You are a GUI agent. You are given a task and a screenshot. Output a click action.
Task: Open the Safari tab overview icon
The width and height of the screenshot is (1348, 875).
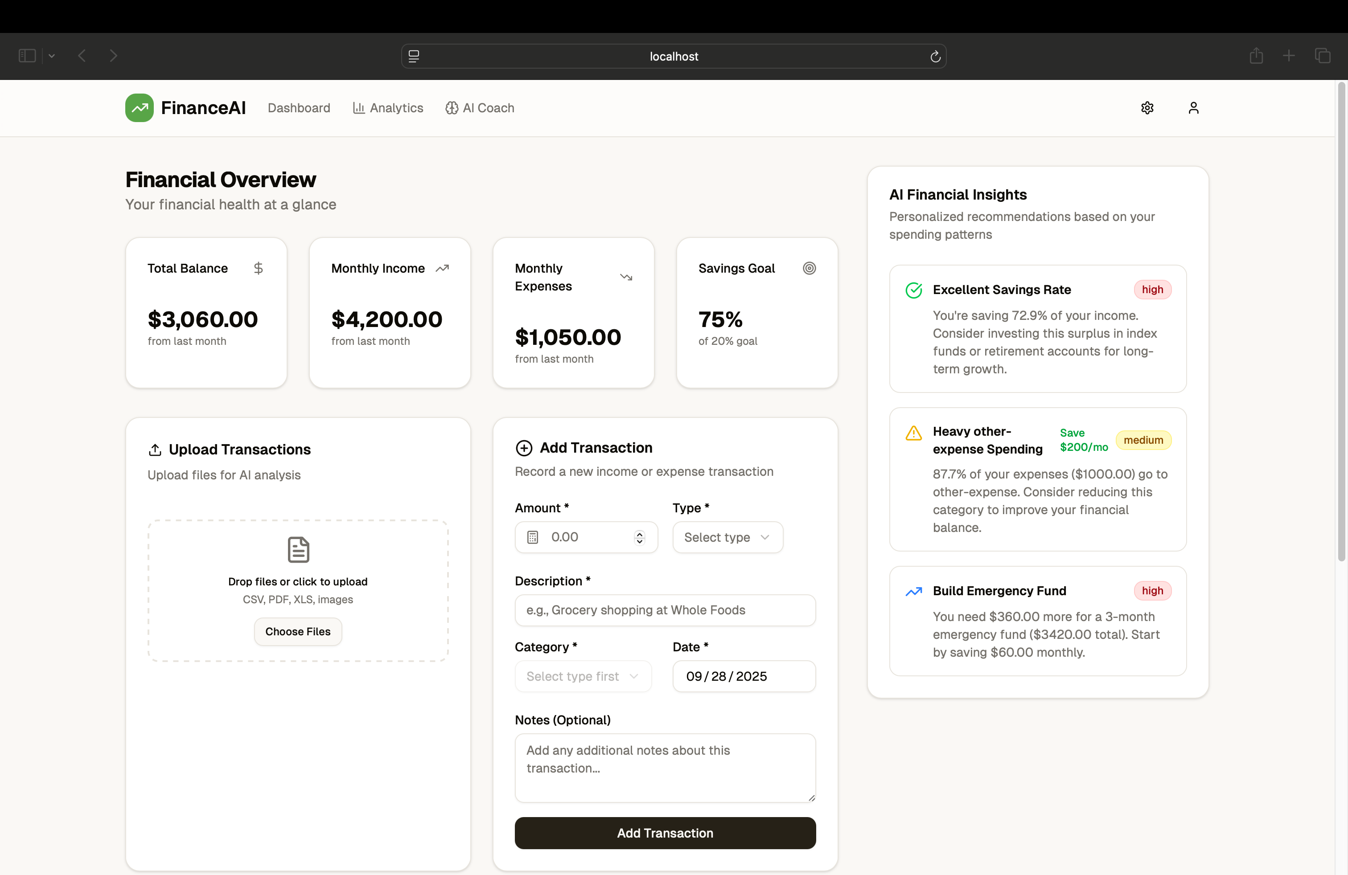[1323, 55]
